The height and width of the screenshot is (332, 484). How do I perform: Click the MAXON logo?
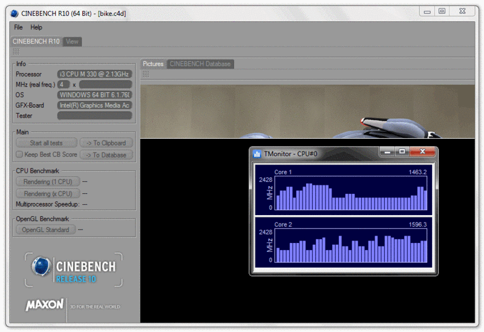45,305
